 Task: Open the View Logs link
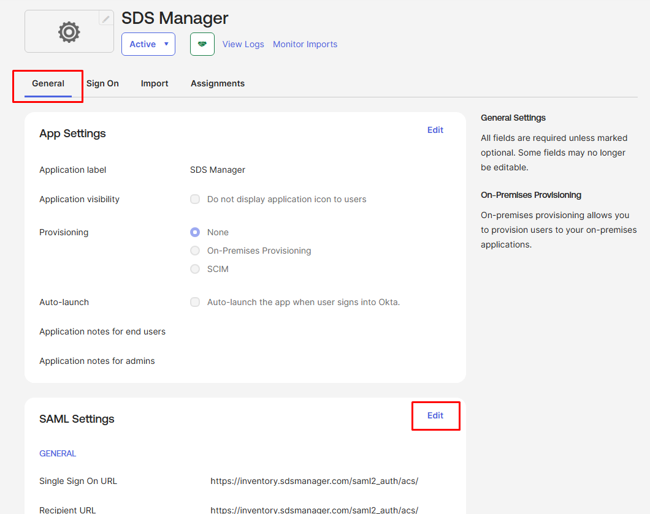243,44
